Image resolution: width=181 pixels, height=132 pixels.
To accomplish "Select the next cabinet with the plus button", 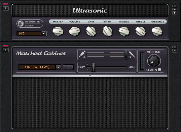I will 71,67.
